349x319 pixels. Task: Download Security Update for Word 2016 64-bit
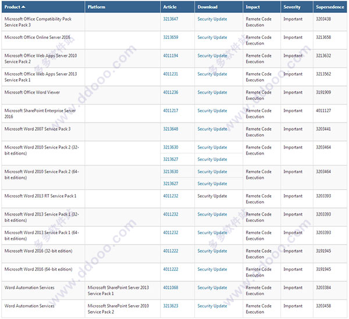coord(212,270)
